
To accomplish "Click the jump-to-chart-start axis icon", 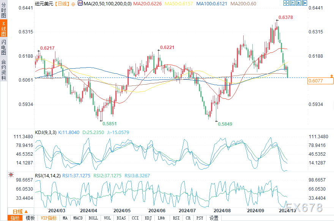I will click(x=292, y=3).
